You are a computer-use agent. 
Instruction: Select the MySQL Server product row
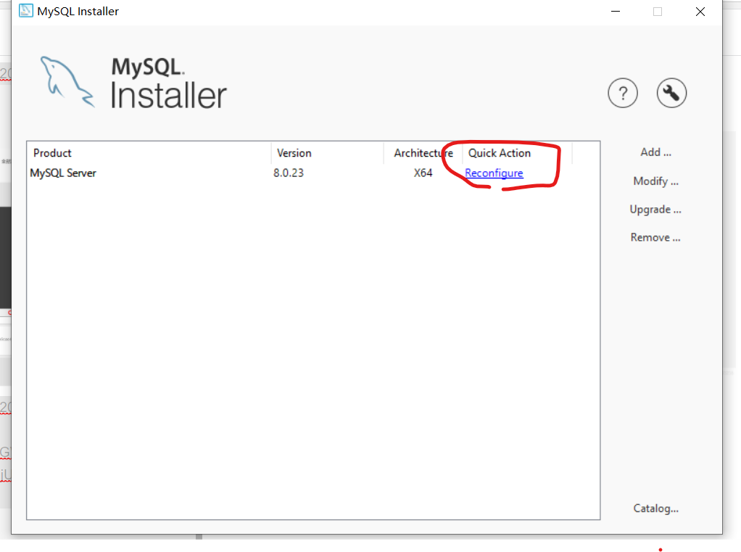tap(313, 173)
